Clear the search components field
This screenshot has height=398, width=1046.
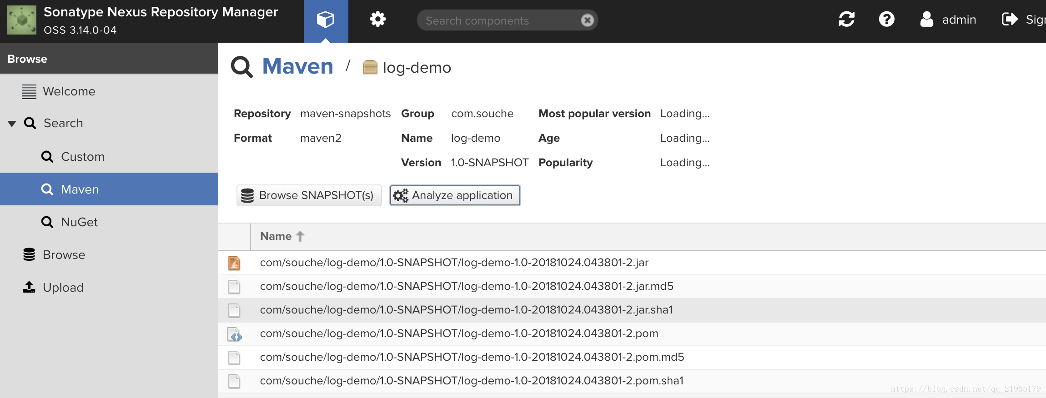coord(587,20)
